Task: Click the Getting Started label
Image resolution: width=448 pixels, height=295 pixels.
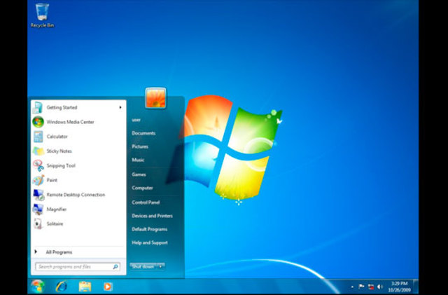Action: tap(62, 108)
